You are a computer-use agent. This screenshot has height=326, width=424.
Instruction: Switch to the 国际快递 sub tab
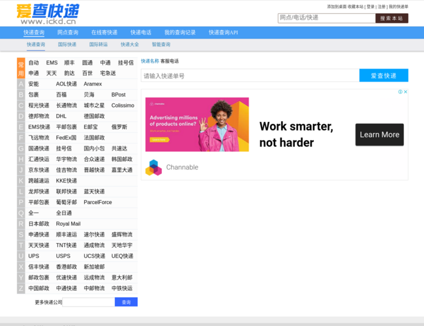67,44
